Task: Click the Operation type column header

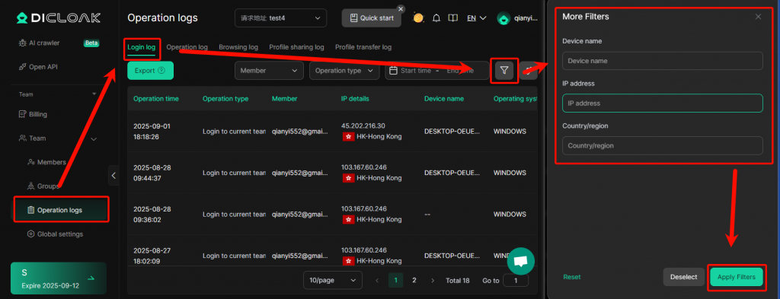Action: [x=225, y=99]
